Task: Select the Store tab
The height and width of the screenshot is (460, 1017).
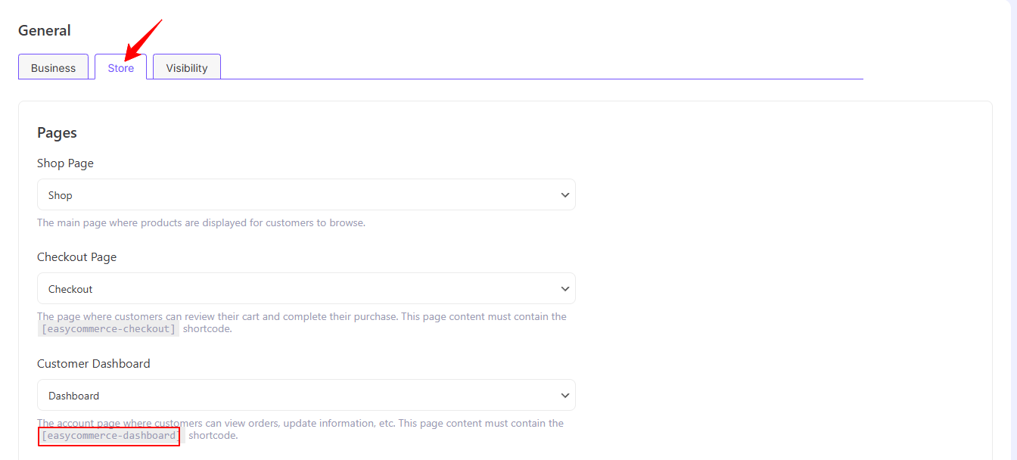Action: pyautogui.click(x=120, y=67)
